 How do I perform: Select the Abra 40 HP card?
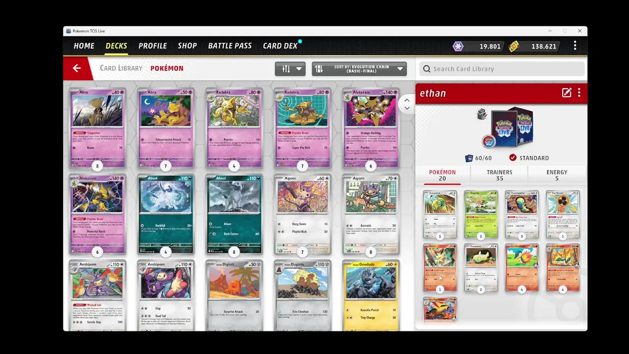click(97, 129)
